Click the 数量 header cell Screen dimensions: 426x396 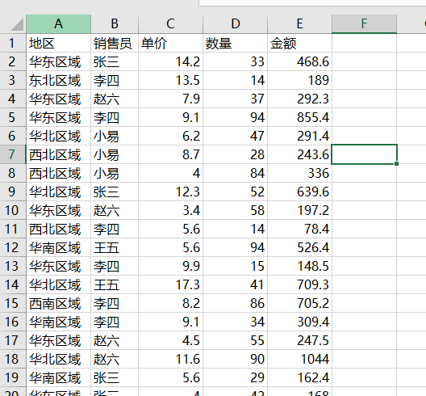coord(235,43)
